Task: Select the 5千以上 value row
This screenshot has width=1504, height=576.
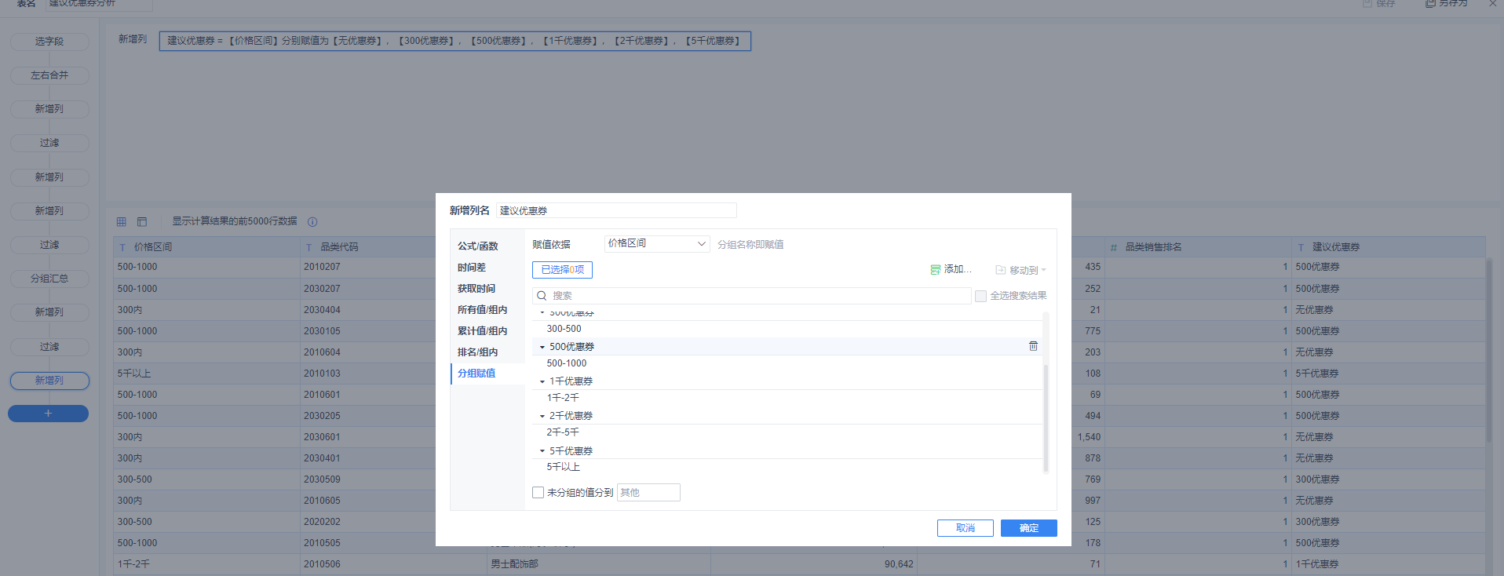Action: (x=787, y=467)
